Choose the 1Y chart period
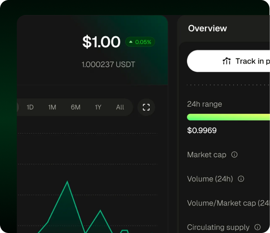 (98, 107)
